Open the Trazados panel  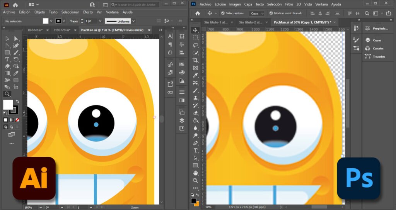point(379,56)
